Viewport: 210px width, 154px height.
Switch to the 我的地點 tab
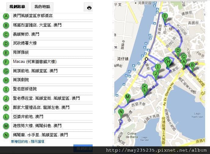[x=42, y=7]
